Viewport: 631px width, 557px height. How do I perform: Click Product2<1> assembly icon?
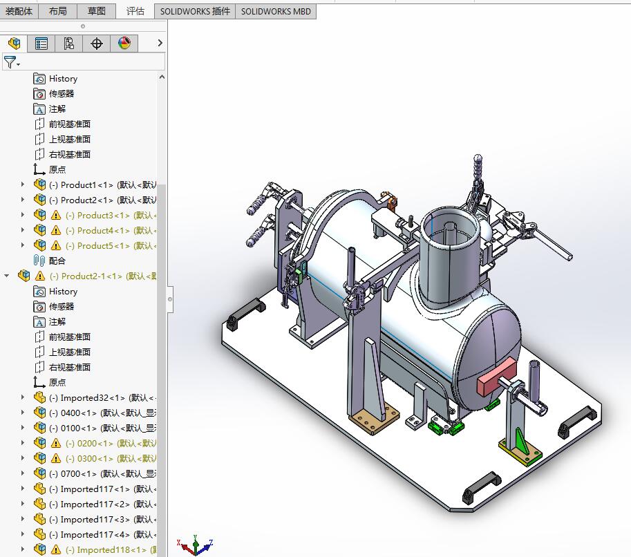pos(39,200)
